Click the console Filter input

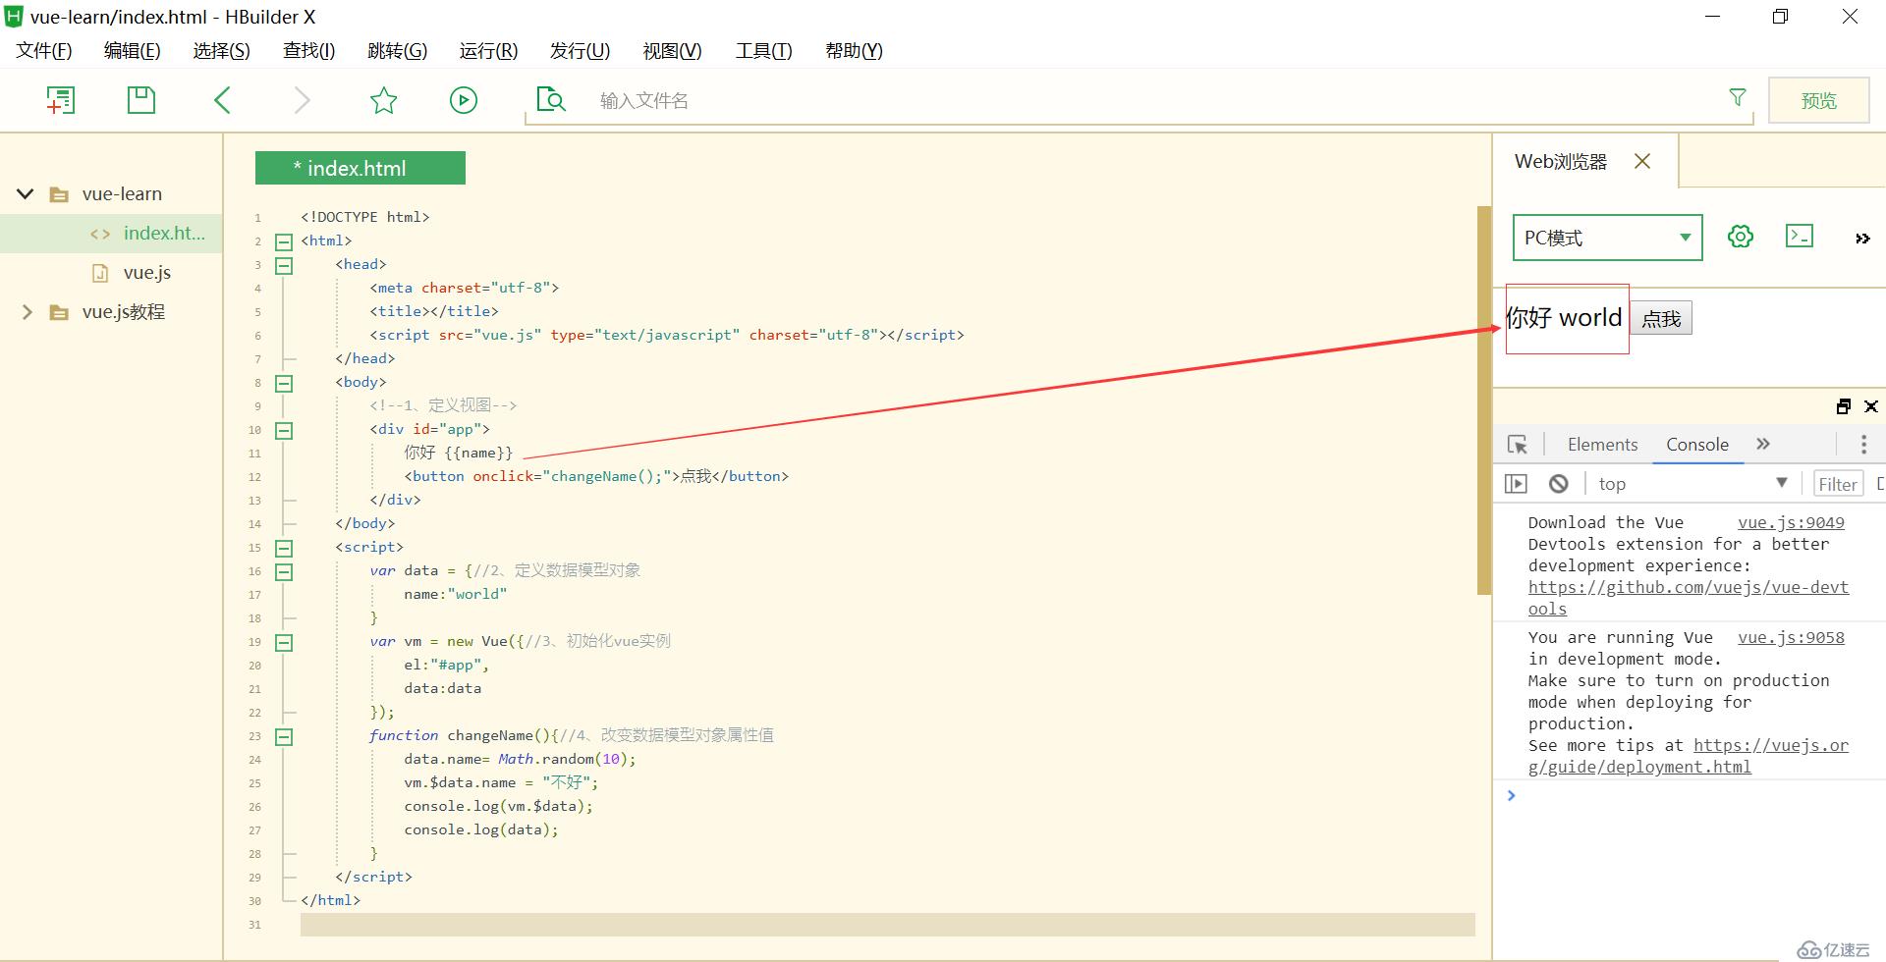click(1837, 484)
